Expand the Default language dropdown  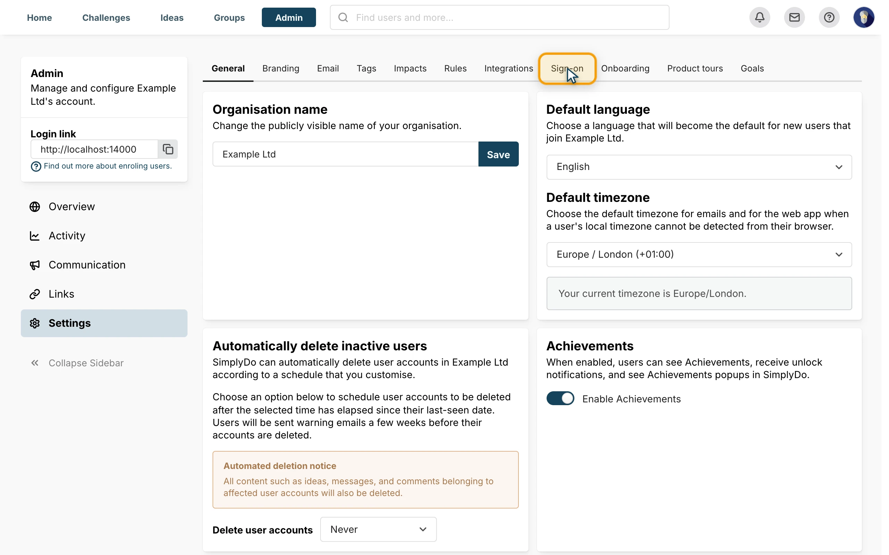point(699,167)
